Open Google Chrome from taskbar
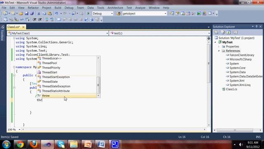Image resolution: width=264 pixels, height=149 pixels. [20, 144]
